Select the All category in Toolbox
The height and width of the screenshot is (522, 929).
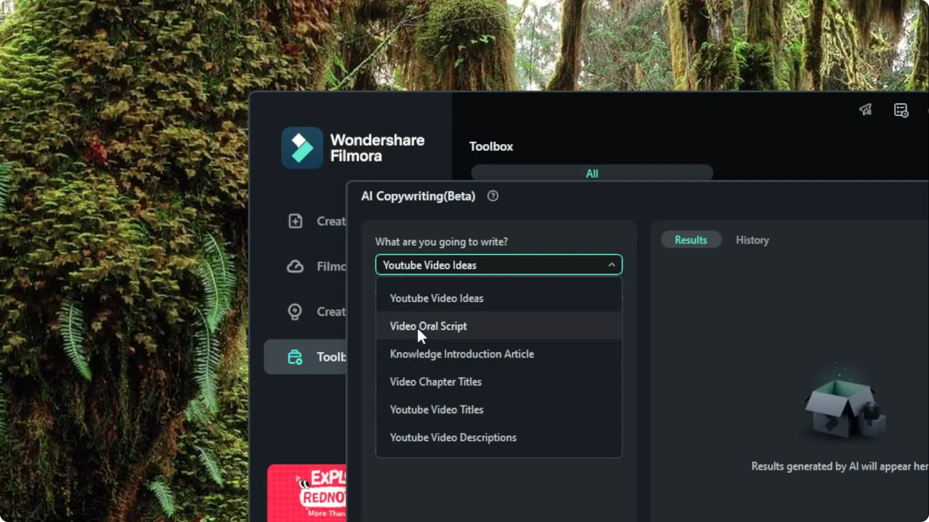click(x=591, y=174)
